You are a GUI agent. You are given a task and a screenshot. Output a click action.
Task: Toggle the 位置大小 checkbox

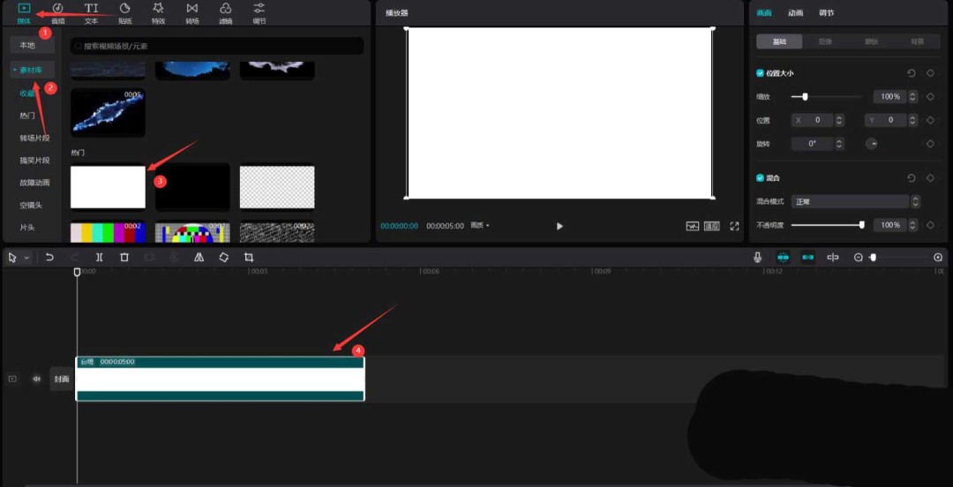(x=760, y=73)
